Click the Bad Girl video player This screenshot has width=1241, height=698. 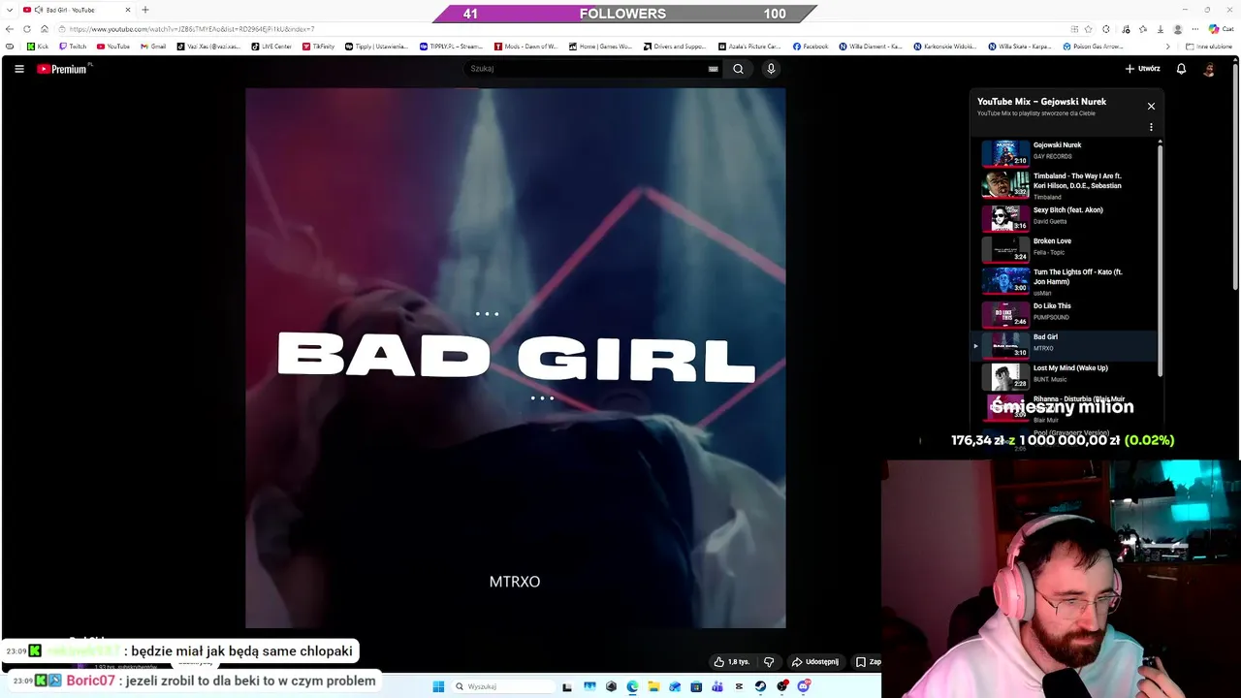click(515, 358)
